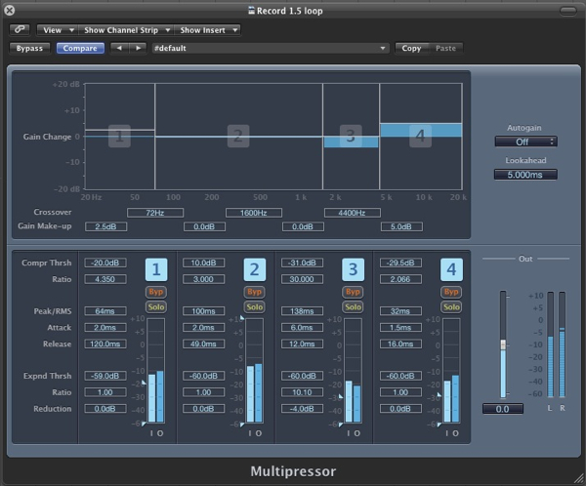Click band 3 Peak/RMS 138ms field

point(302,310)
